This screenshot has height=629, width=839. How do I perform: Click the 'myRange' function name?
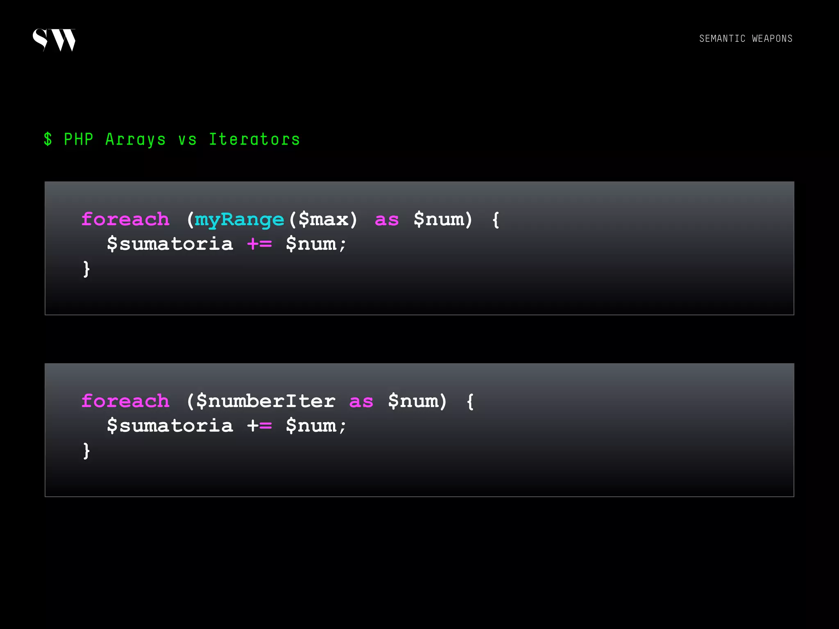click(239, 220)
